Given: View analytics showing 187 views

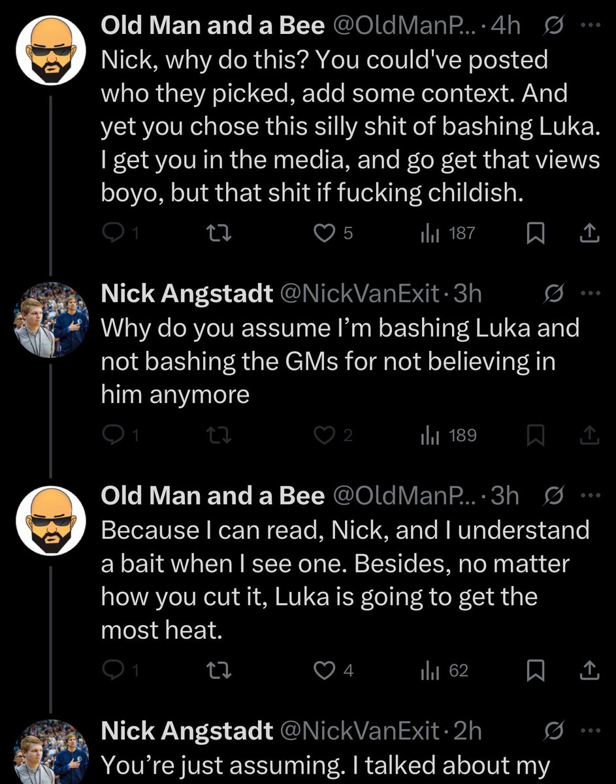Looking at the screenshot, I should point(447,233).
